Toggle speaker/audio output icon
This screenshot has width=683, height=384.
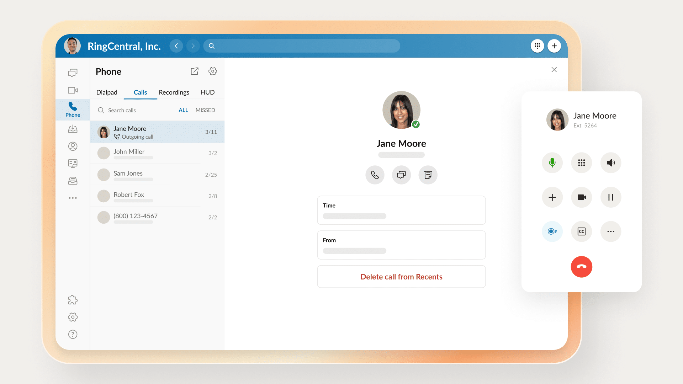[x=610, y=163]
